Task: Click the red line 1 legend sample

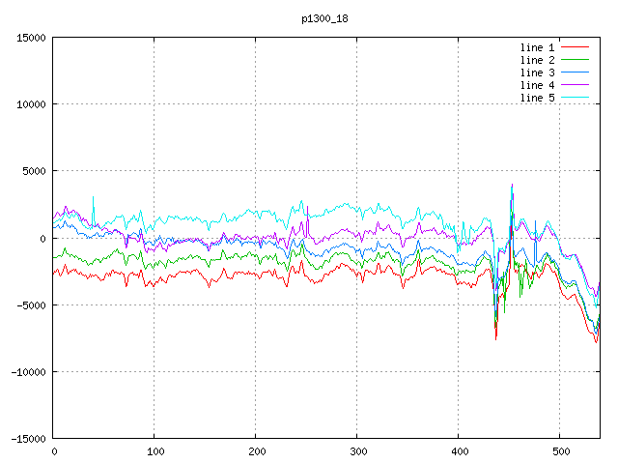Action: point(575,47)
